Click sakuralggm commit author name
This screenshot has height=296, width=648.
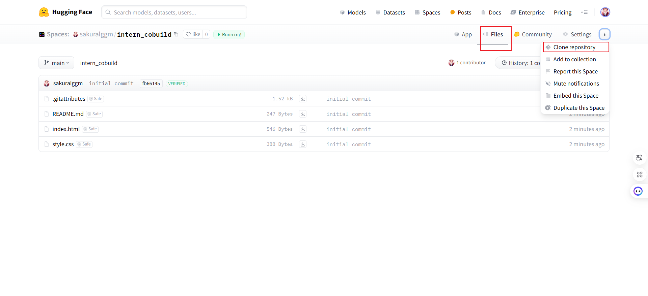coord(68,84)
